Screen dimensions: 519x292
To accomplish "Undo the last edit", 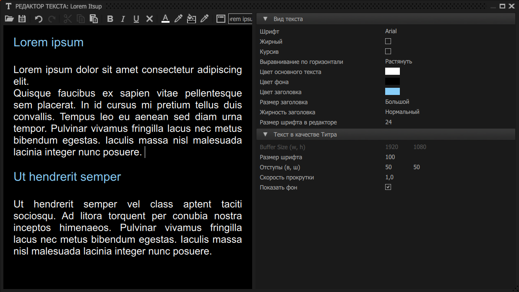I will pyautogui.click(x=38, y=18).
